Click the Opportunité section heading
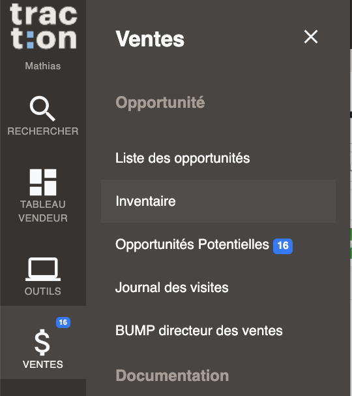 pos(160,103)
